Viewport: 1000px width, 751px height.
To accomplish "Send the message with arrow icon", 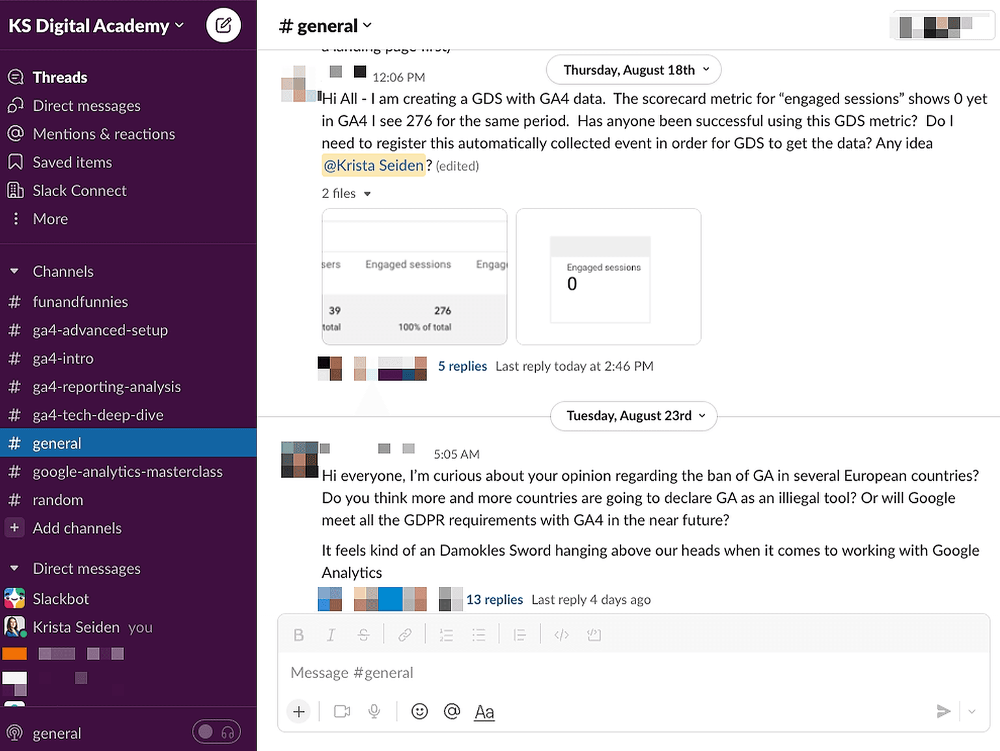I will pyautogui.click(x=943, y=711).
